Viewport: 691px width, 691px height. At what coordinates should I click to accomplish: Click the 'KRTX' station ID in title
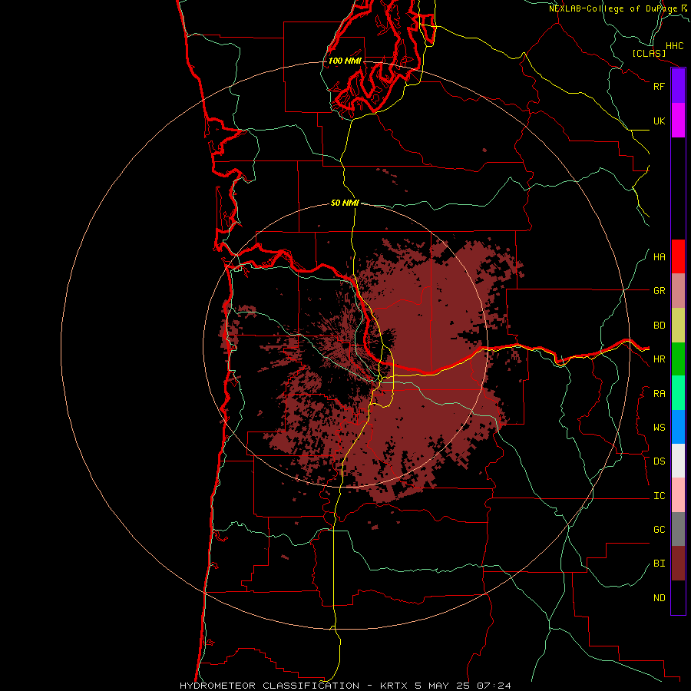click(395, 686)
